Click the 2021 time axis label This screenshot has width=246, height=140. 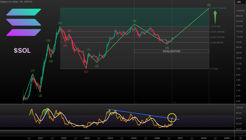pyautogui.click(x=41, y=138)
